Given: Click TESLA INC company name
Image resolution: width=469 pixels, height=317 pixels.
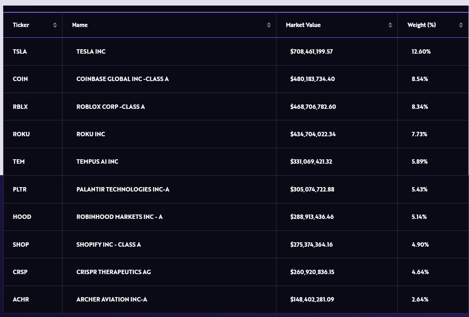Looking at the screenshot, I should [x=91, y=52].
